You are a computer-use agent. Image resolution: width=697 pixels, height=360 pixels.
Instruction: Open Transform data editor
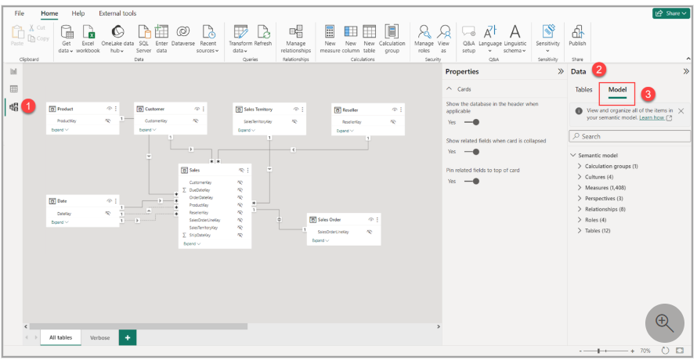point(240,39)
